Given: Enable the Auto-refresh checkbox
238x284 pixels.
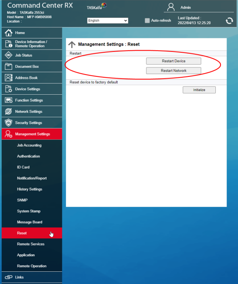Looking at the screenshot, I should (x=147, y=21).
